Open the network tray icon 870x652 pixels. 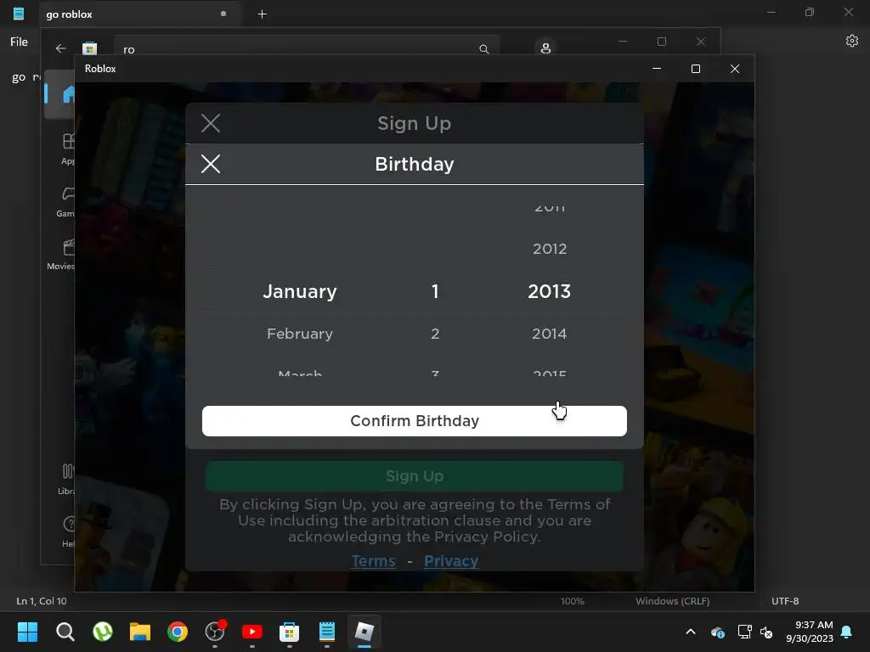[744, 632]
